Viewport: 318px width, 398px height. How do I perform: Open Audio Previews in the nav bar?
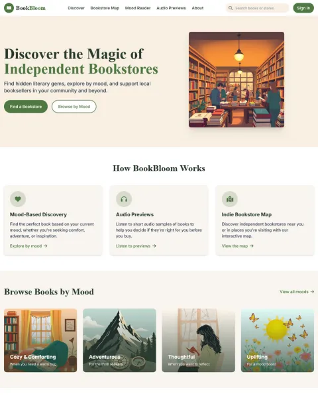171,8
